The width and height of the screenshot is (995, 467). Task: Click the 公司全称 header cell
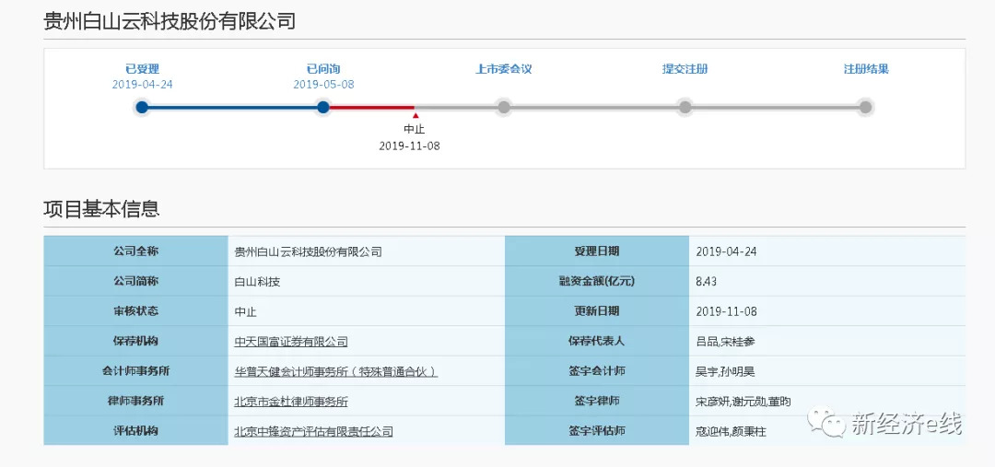[135, 251]
